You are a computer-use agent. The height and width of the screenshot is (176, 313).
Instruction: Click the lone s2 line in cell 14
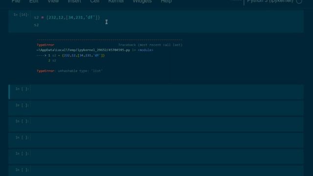click(36, 25)
